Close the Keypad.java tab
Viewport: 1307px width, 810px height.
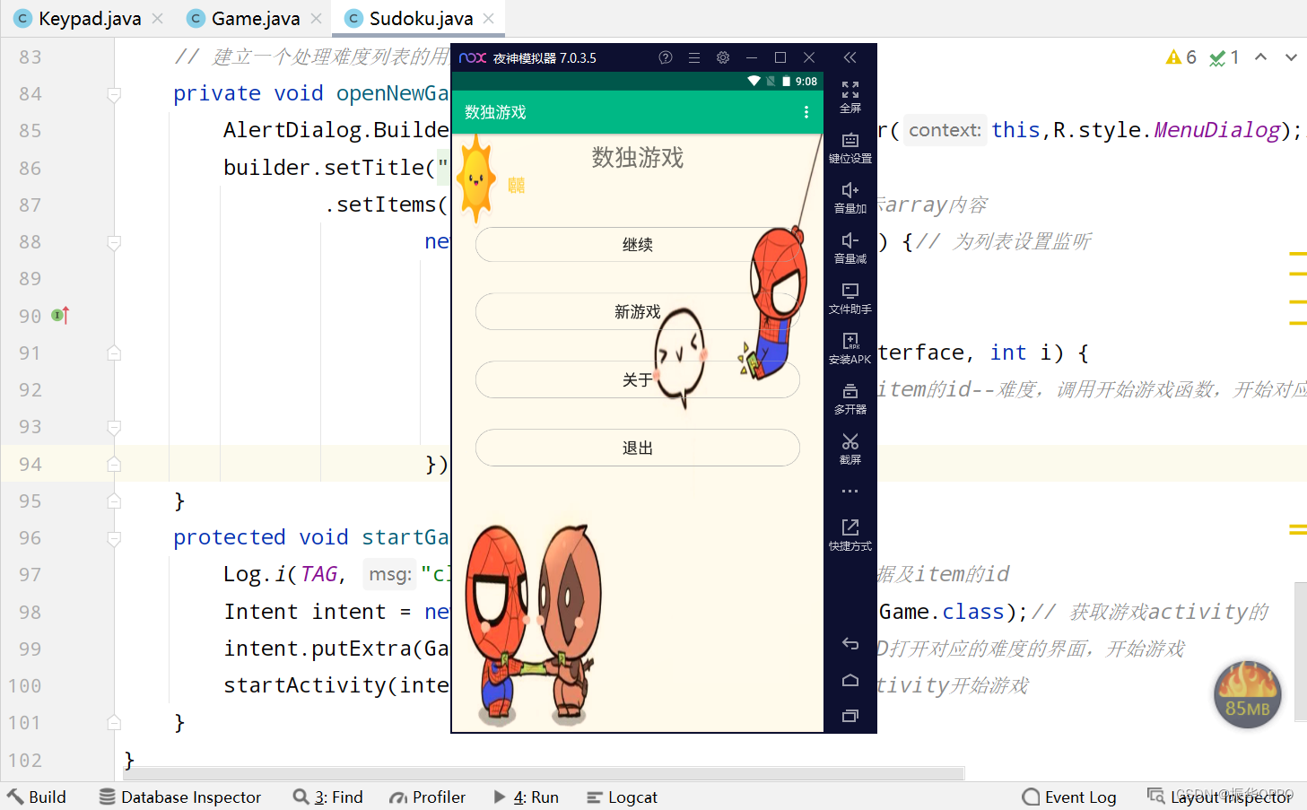point(158,19)
